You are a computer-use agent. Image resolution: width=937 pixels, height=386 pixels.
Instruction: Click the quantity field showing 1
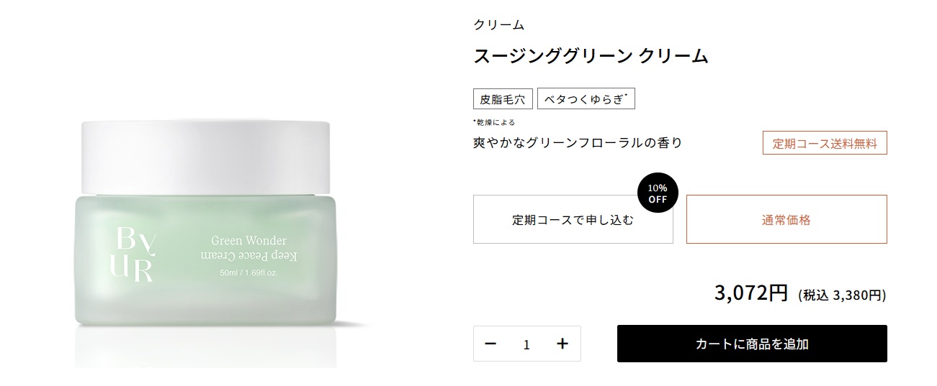526,344
